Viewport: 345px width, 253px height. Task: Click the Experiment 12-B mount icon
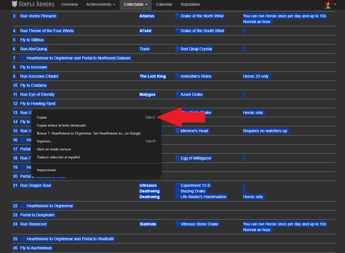pyautogui.click(x=177, y=185)
